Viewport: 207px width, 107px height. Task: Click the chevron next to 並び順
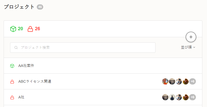click(x=194, y=47)
